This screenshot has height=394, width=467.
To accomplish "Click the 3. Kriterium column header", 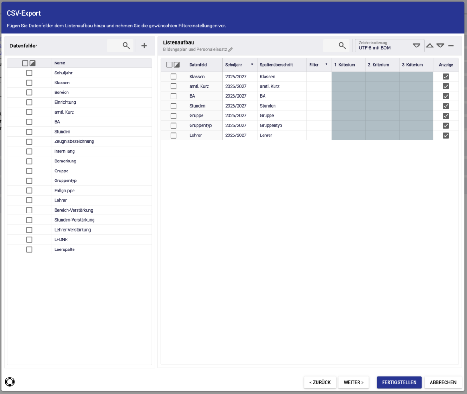I will 416,65.
